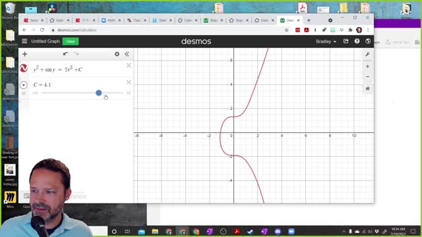Click the Share Graph icon

point(346,41)
